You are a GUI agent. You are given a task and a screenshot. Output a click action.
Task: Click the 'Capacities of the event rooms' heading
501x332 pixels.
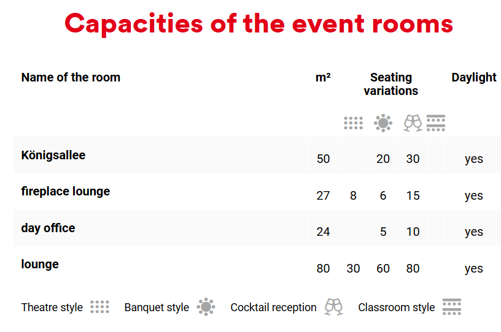[x=258, y=23]
